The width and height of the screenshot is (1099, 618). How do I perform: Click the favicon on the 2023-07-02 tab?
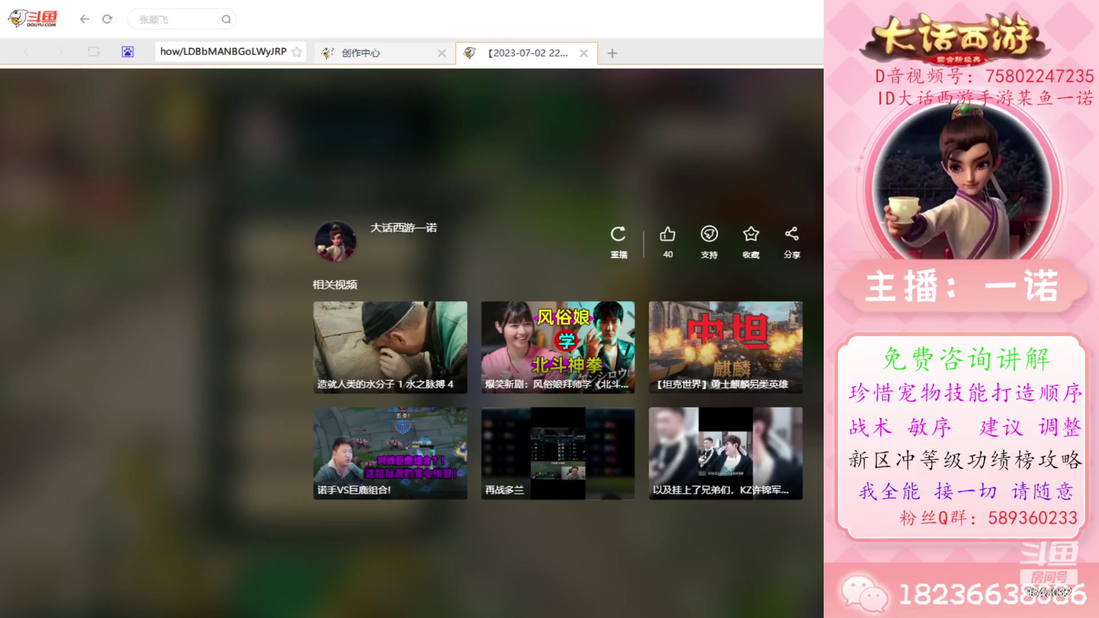tap(470, 53)
